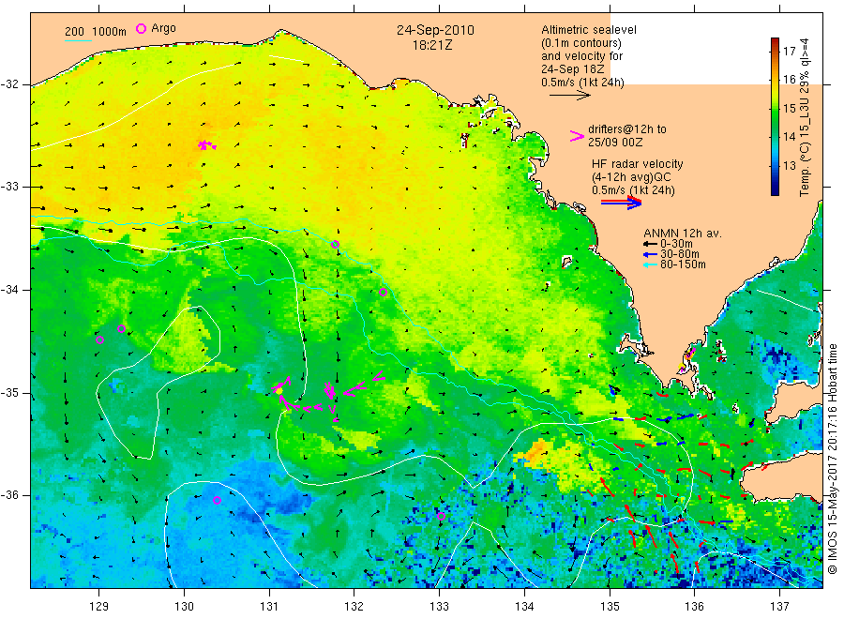Click the 200 1000m depth label
Screen dimensions: 844x619
[96, 32]
